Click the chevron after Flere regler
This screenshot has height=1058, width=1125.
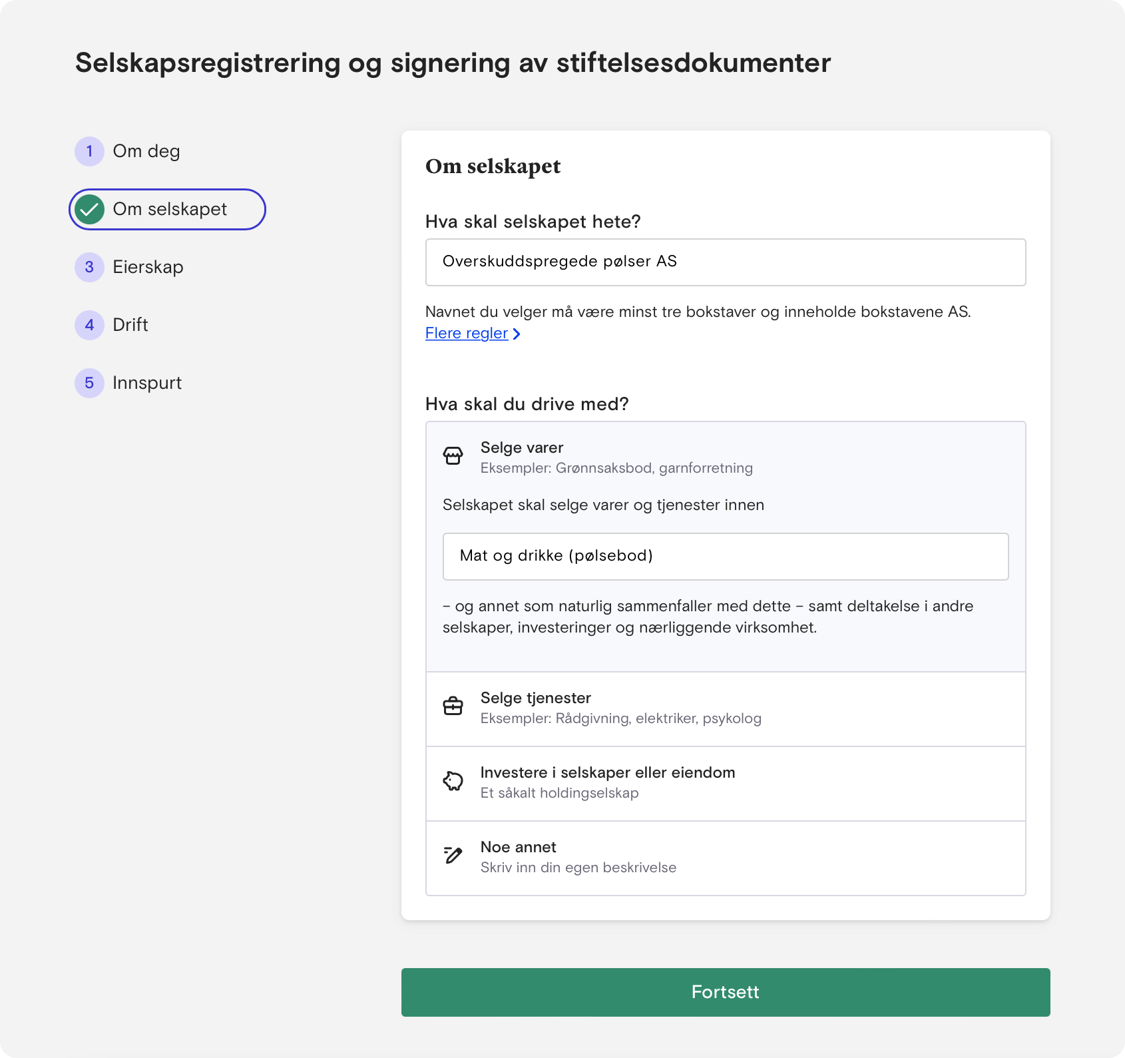(517, 333)
